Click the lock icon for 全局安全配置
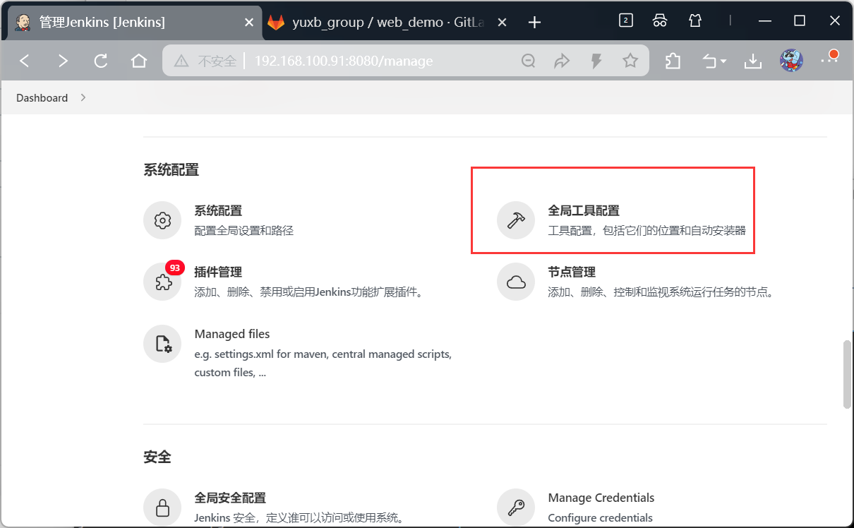Image resolution: width=854 pixels, height=528 pixels. click(162, 508)
